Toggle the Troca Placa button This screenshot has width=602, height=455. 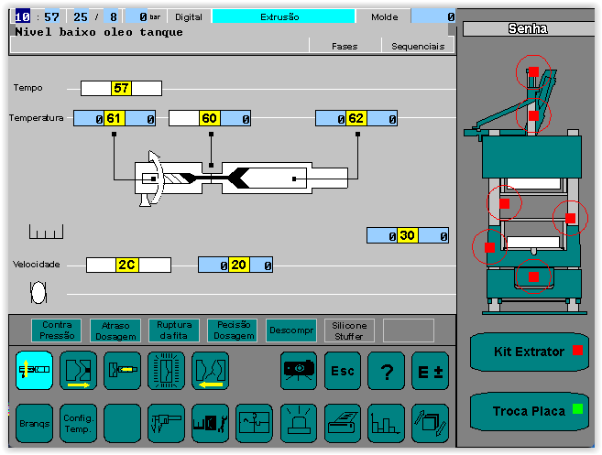[530, 411]
